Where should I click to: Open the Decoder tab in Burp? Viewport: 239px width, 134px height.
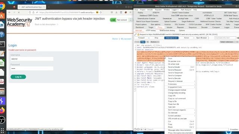(x=204, y=28)
